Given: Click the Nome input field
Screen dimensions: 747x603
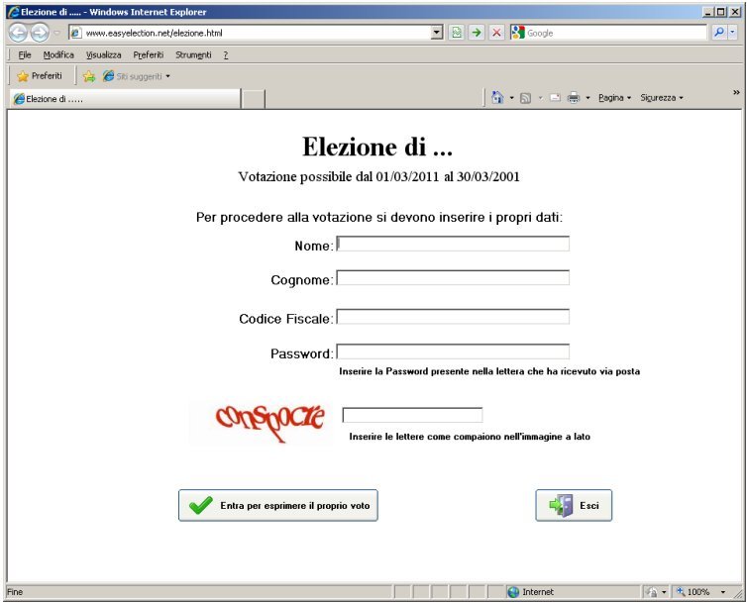Looking at the screenshot, I should pos(453,245).
